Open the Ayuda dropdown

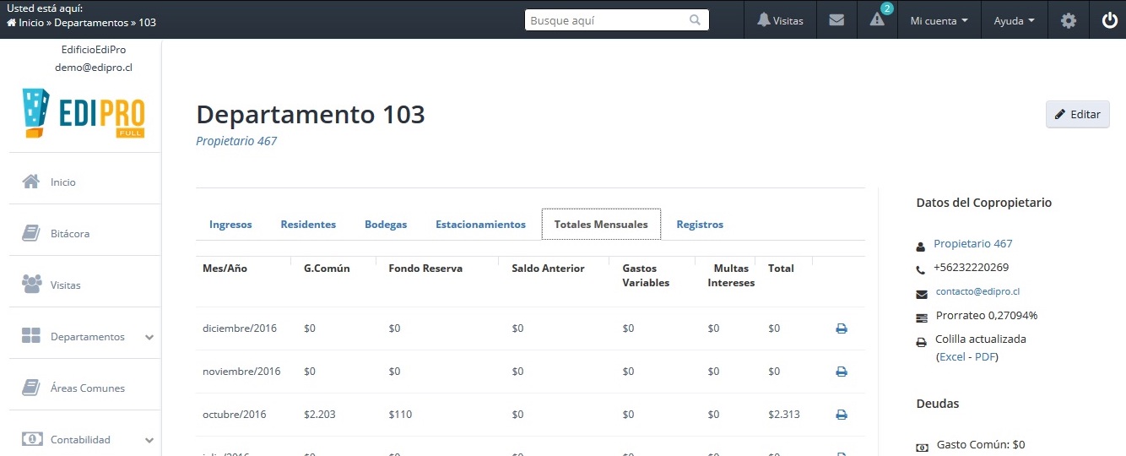(x=1015, y=20)
